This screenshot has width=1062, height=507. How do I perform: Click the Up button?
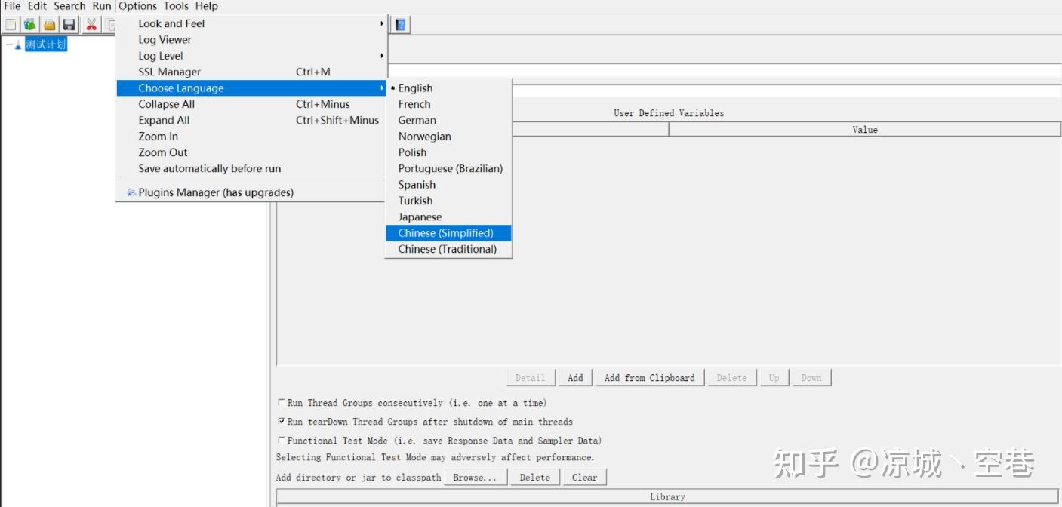(774, 378)
